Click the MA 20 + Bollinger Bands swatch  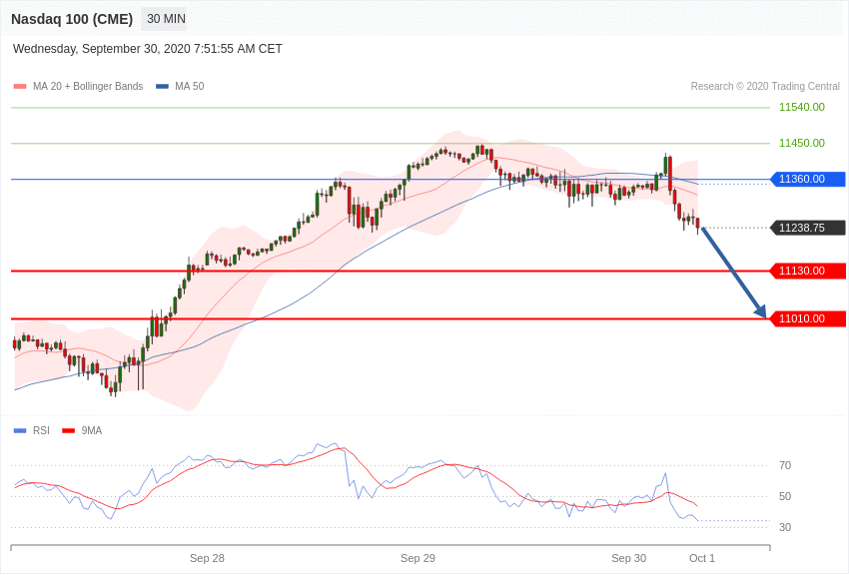(20, 86)
